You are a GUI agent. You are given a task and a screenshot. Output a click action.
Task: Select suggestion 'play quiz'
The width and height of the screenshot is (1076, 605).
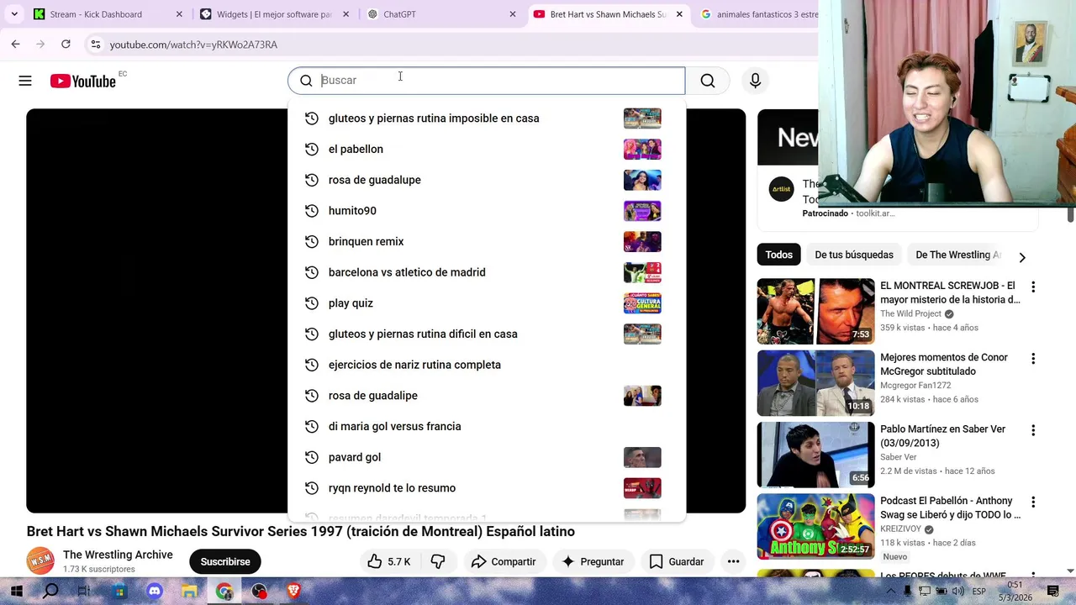coord(487,303)
